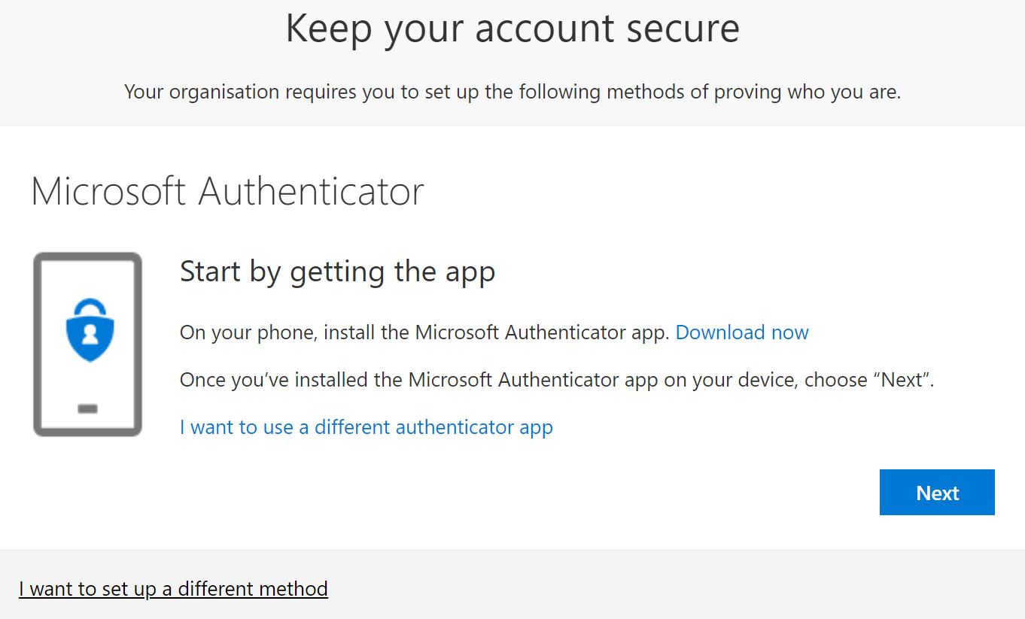1025x619 pixels.
Task: Click the Start by getting the app heading
Action: (337, 272)
